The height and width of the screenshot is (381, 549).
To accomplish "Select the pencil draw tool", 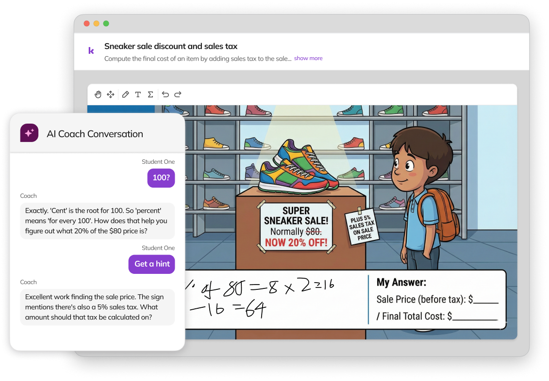I will (x=125, y=95).
